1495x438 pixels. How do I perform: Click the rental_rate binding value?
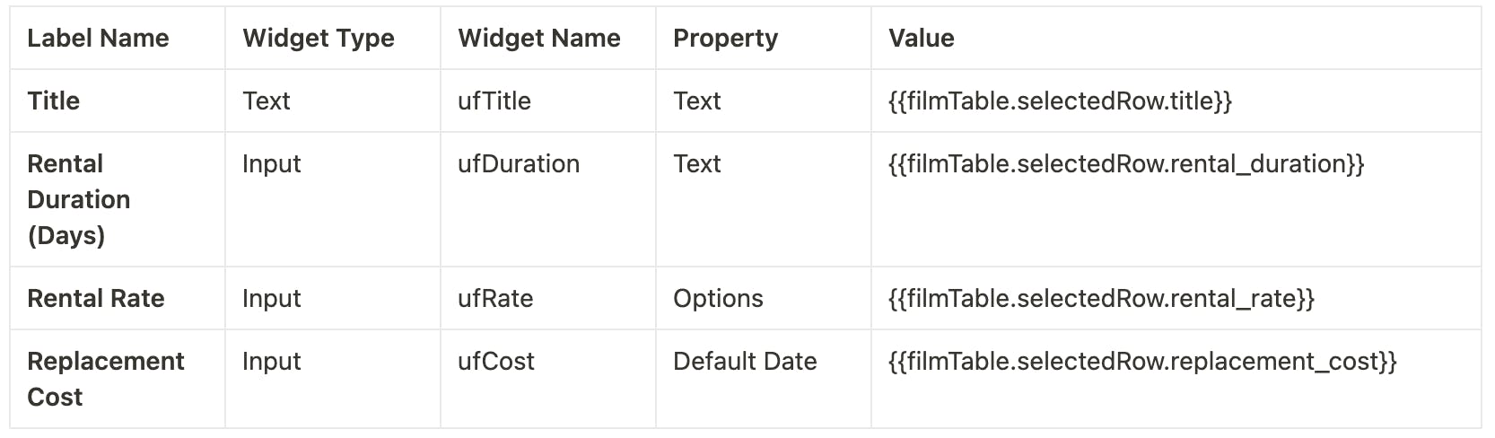[1101, 299]
